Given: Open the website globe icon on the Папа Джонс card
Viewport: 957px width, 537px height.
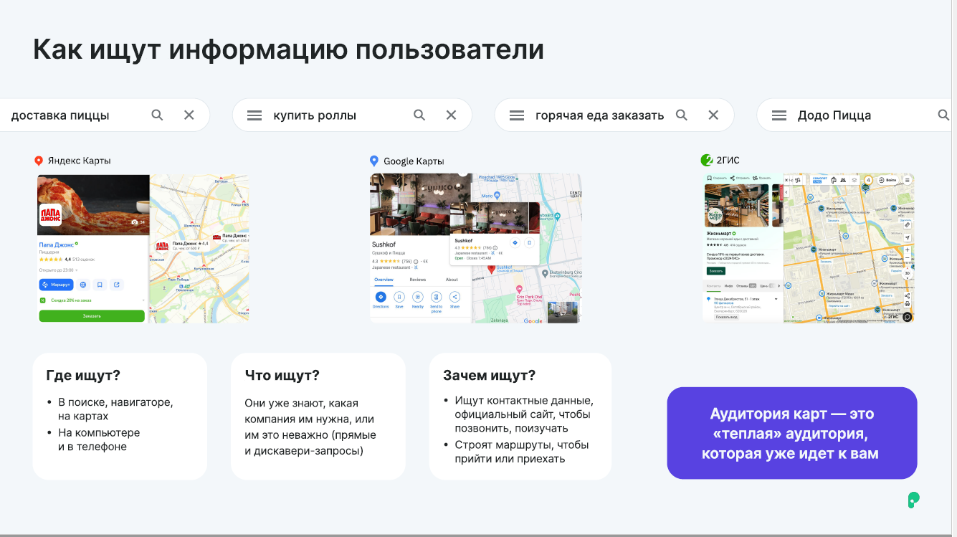Looking at the screenshot, I should [x=83, y=285].
